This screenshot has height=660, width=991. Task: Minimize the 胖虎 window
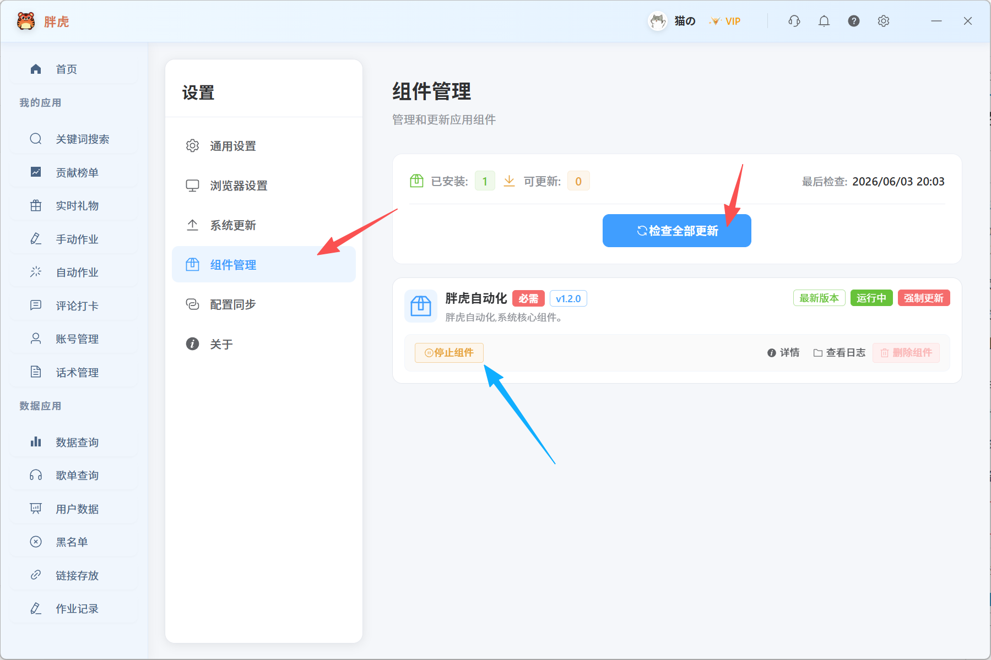pos(936,21)
